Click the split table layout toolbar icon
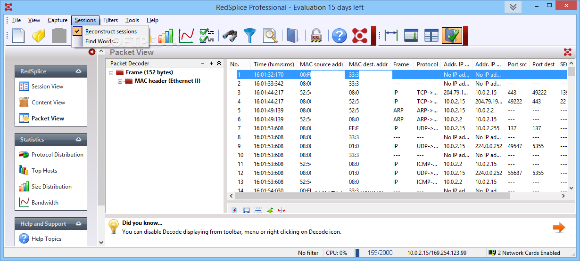This screenshot has height=261, width=580. point(431,36)
